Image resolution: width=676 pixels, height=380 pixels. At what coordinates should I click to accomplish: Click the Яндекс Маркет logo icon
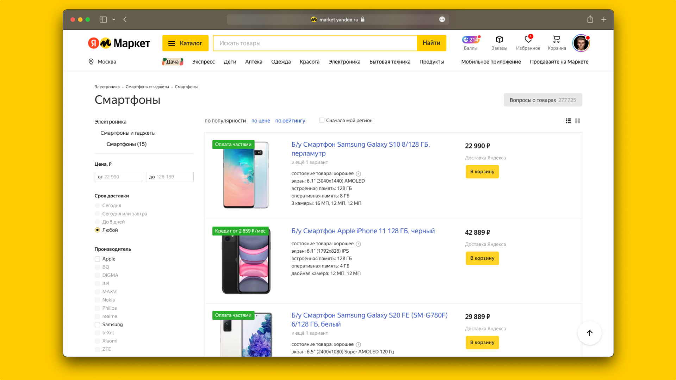click(x=119, y=43)
